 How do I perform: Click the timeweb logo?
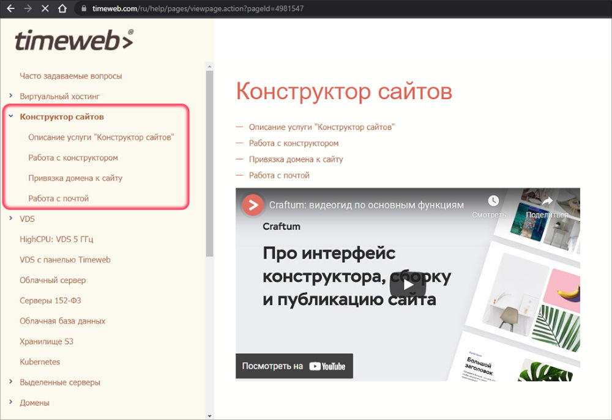(x=74, y=40)
